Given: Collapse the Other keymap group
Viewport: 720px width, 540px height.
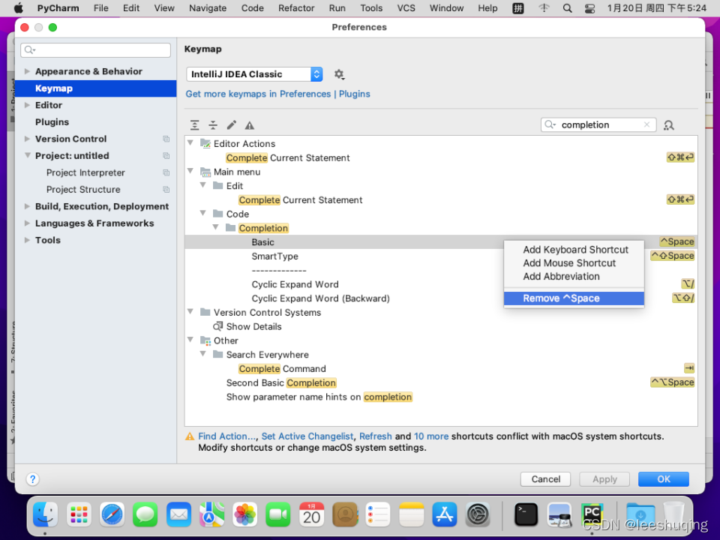Looking at the screenshot, I should [x=190, y=340].
